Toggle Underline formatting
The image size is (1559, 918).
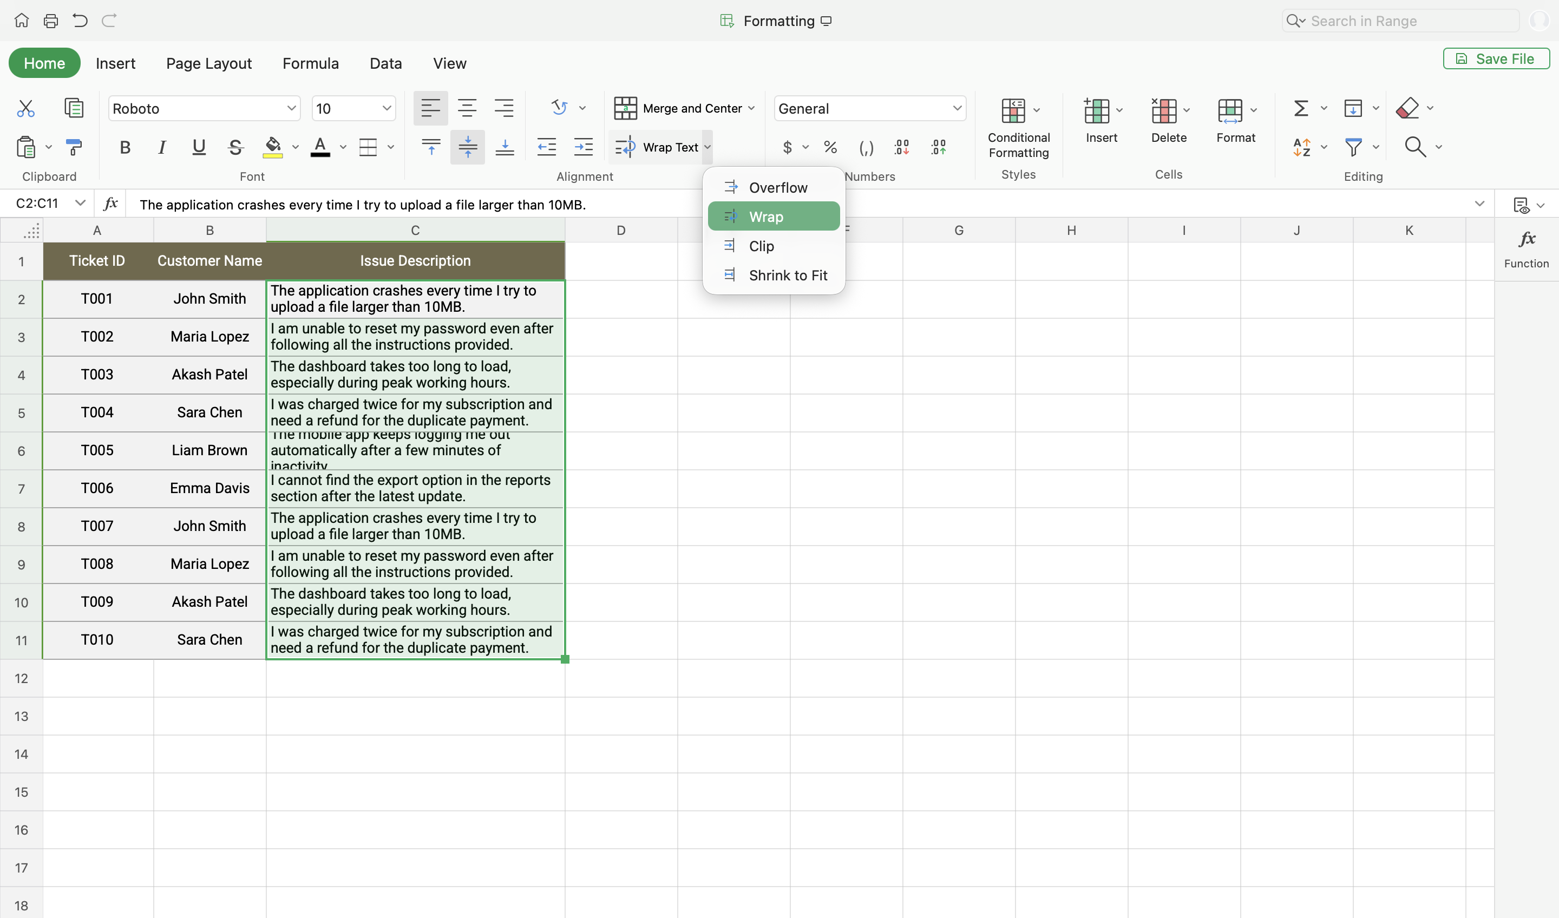199,147
